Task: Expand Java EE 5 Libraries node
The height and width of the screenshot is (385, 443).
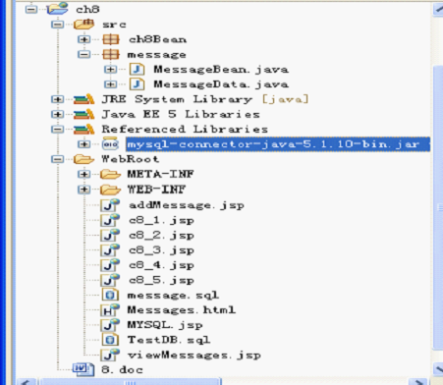Action: pyautogui.click(x=57, y=114)
